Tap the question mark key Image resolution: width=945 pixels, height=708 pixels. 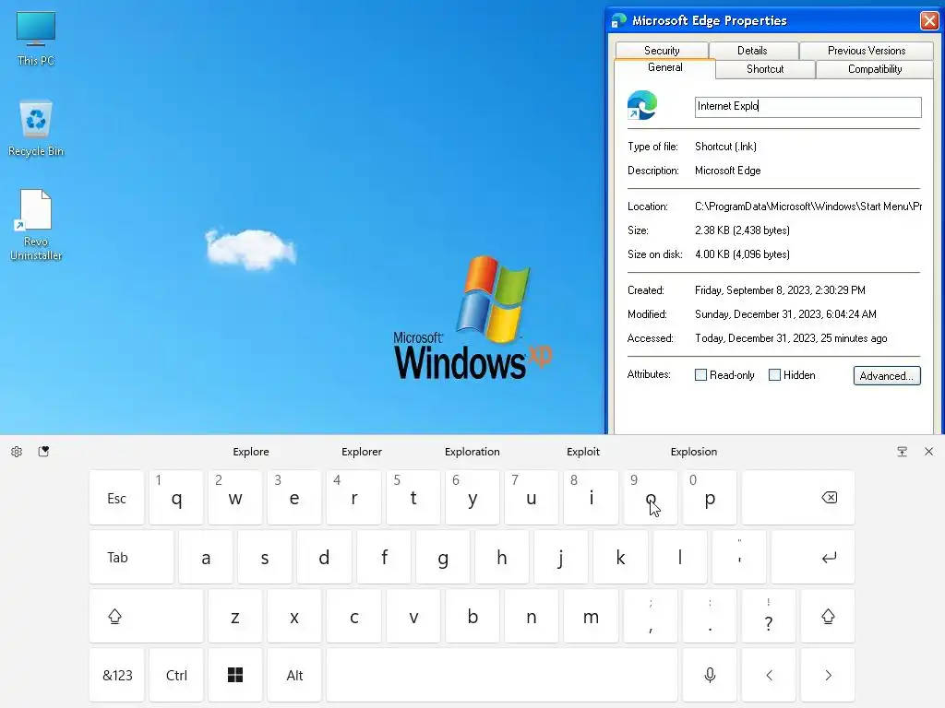point(769,616)
